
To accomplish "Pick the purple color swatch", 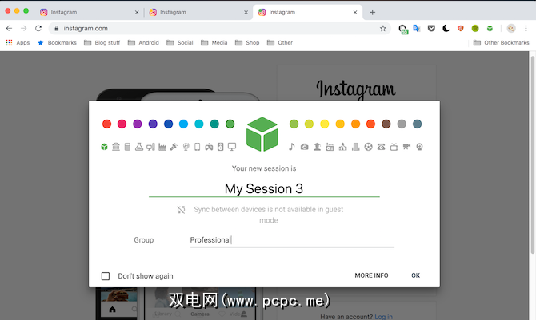I will point(138,124).
